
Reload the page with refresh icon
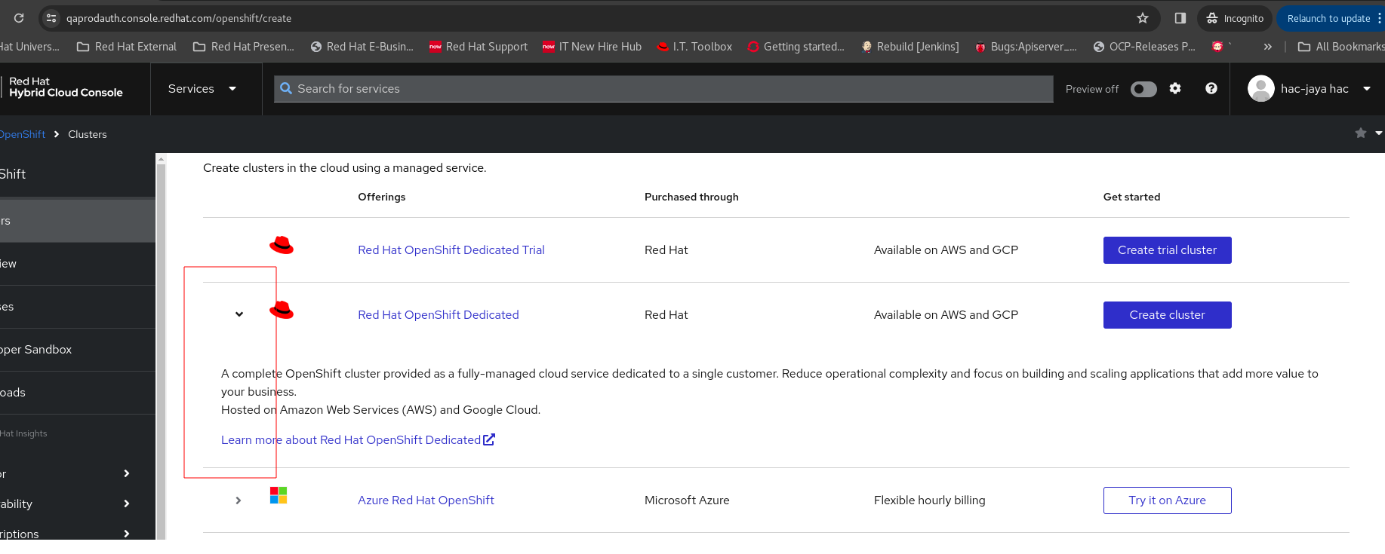19,18
